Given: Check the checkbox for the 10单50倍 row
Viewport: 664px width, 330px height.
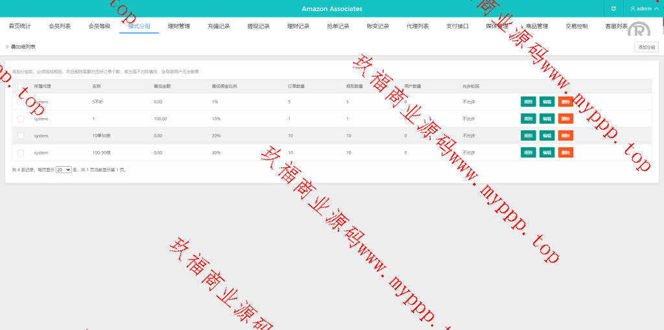Looking at the screenshot, I should [x=21, y=136].
